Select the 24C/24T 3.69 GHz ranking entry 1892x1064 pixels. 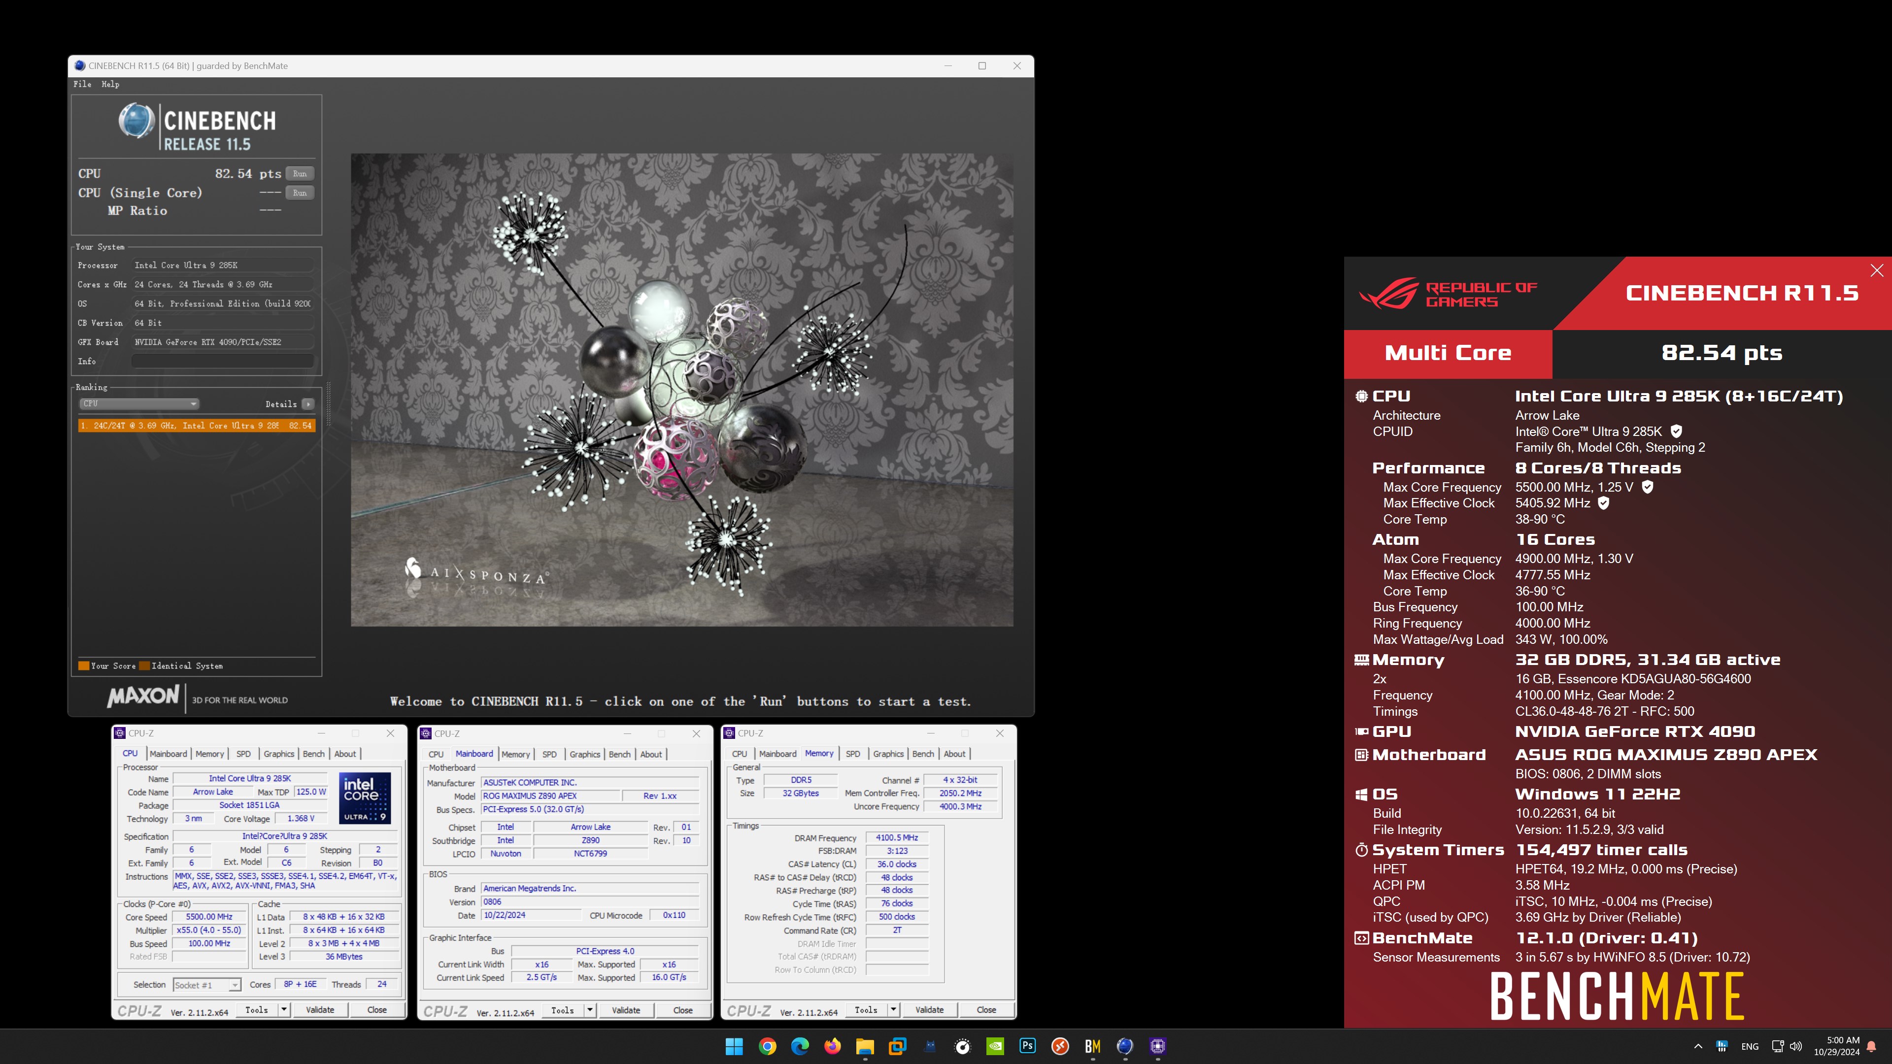197,425
